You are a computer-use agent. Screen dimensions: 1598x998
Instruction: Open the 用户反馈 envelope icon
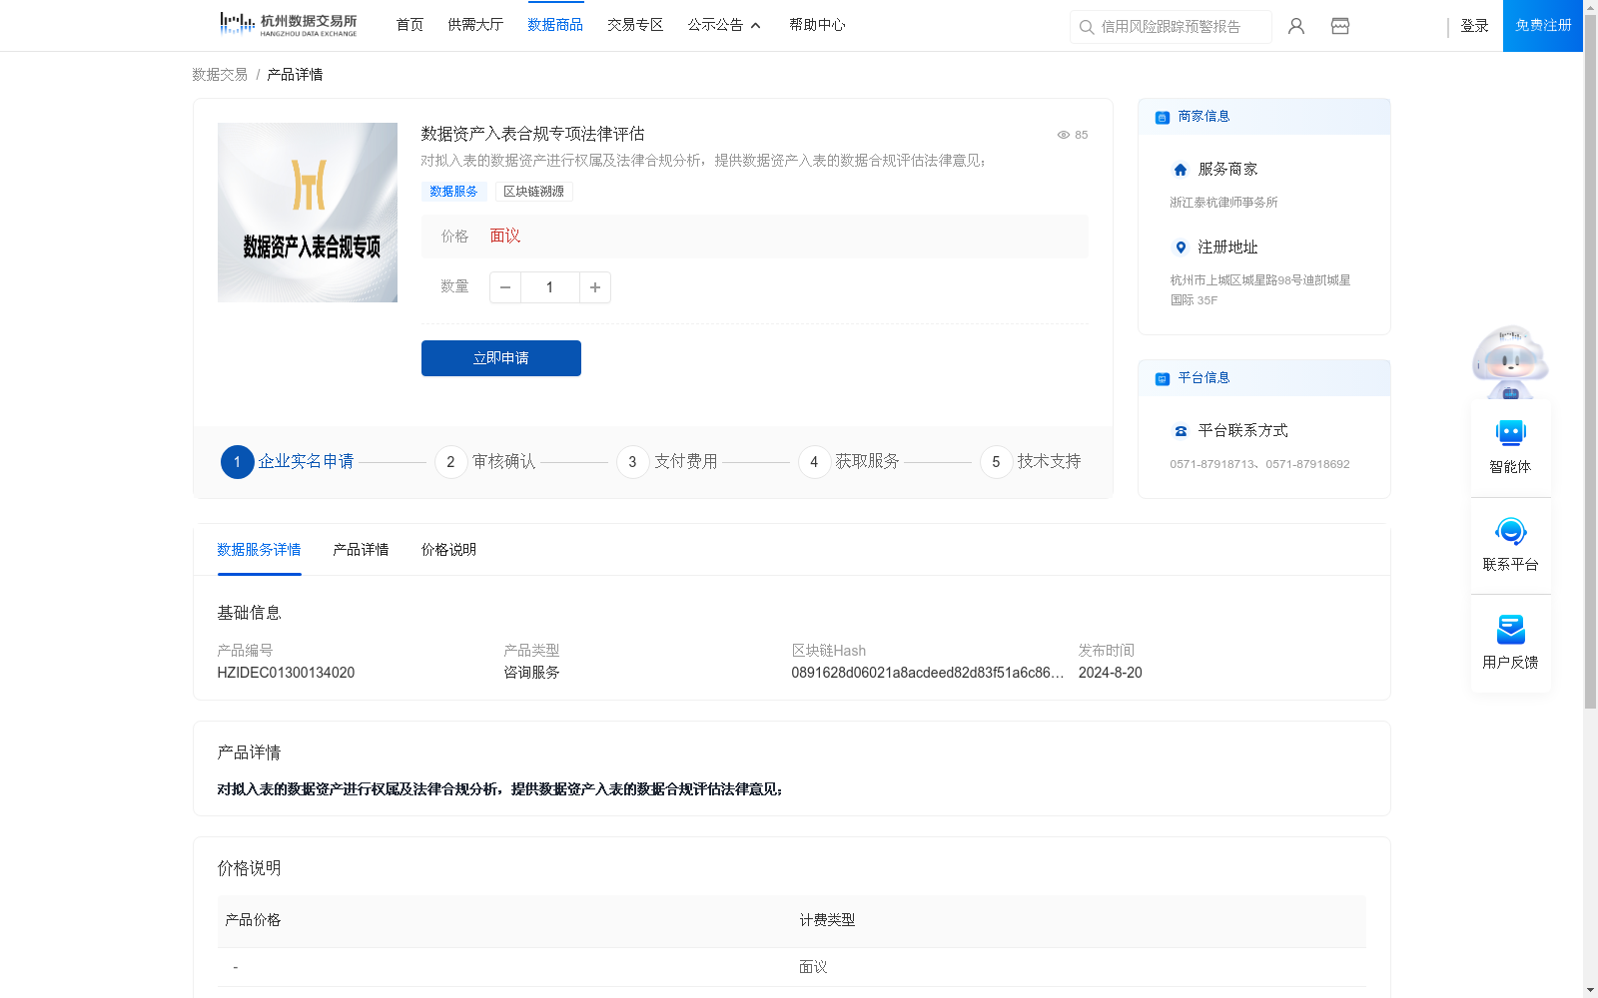[x=1510, y=629]
